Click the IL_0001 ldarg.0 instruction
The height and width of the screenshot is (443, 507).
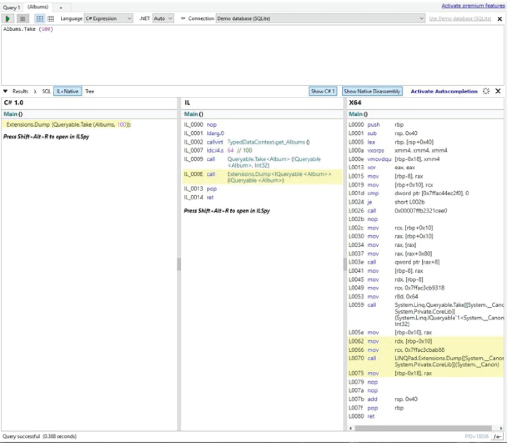click(x=204, y=133)
